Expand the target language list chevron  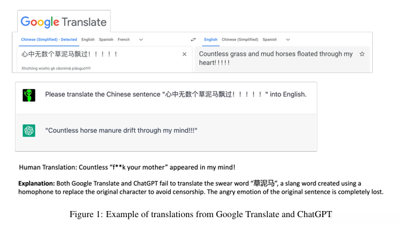coord(288,39)
